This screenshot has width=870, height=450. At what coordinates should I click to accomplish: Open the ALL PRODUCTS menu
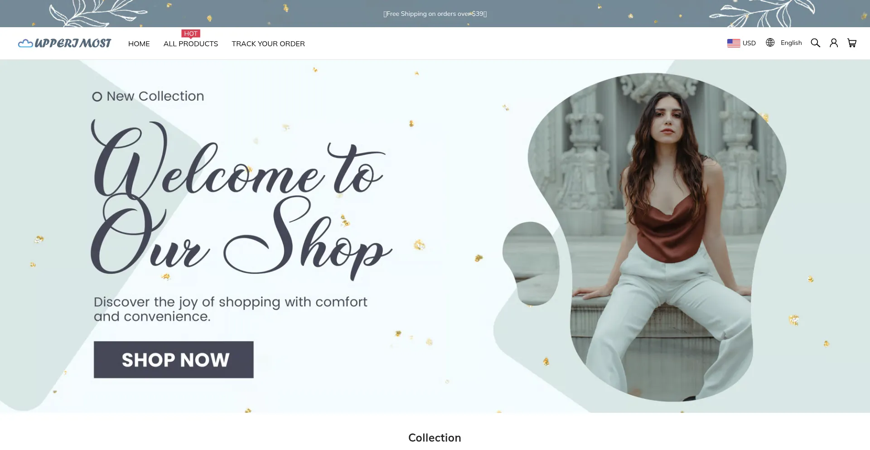coord(191,44)
